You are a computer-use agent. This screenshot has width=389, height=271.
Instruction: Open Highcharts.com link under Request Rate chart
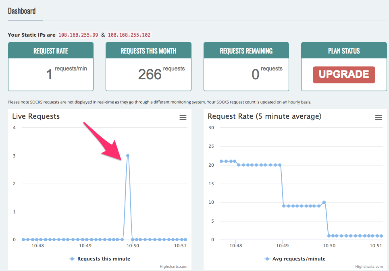tap(369, 267)
